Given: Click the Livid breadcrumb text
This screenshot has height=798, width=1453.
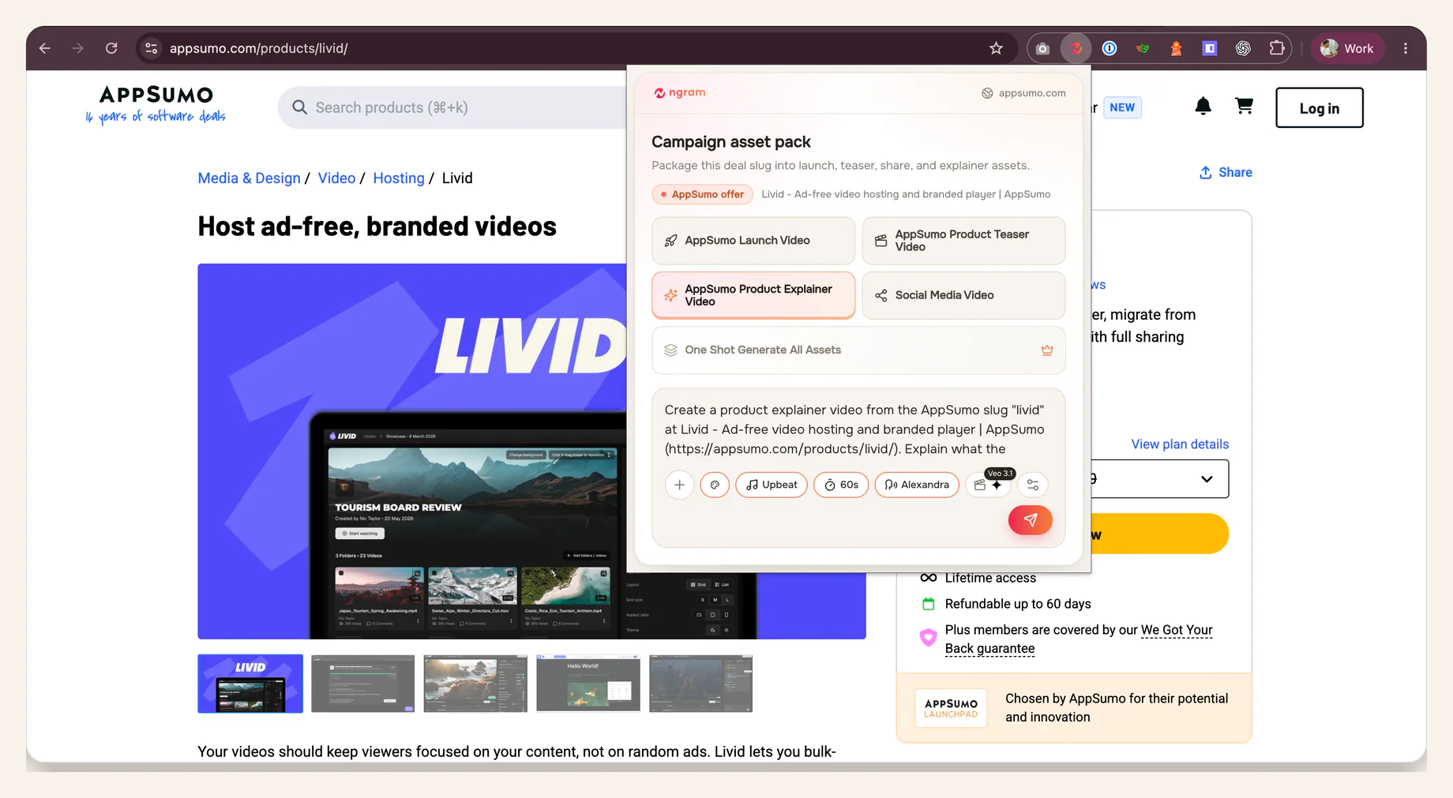Looking at the screenshot, I should (x=457, y=178).
